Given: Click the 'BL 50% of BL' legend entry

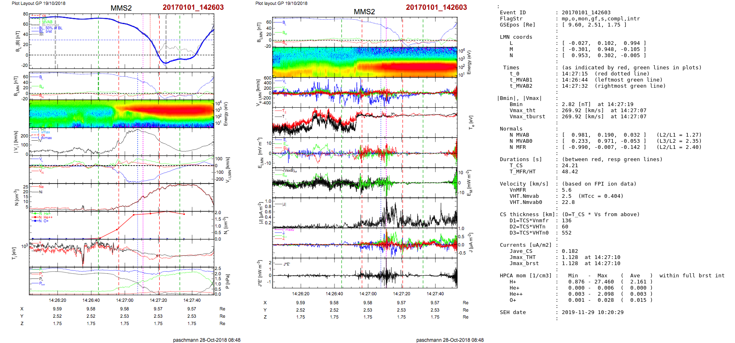Looking at the screenshot, I should tap(51, 28).
